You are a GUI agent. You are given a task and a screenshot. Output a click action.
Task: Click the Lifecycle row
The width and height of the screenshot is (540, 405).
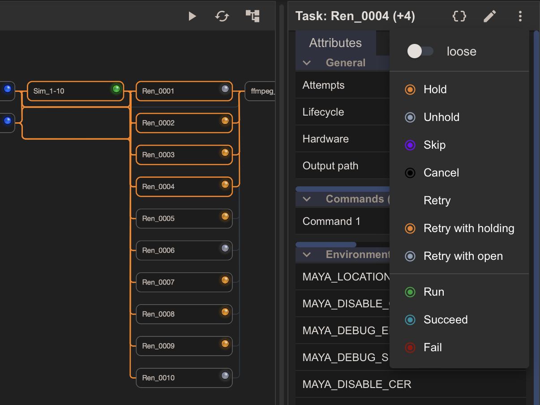[x=343, y=112]
